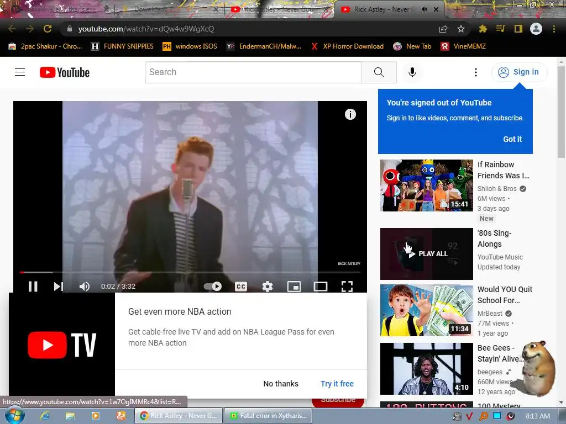This screenshot has width=566, height=424.
Task: Play all '80s Sing-Alongs playlist
Action: [426, 254]
